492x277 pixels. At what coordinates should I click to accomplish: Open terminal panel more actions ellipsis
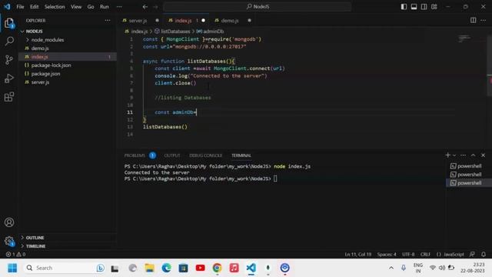pos(463,155)
